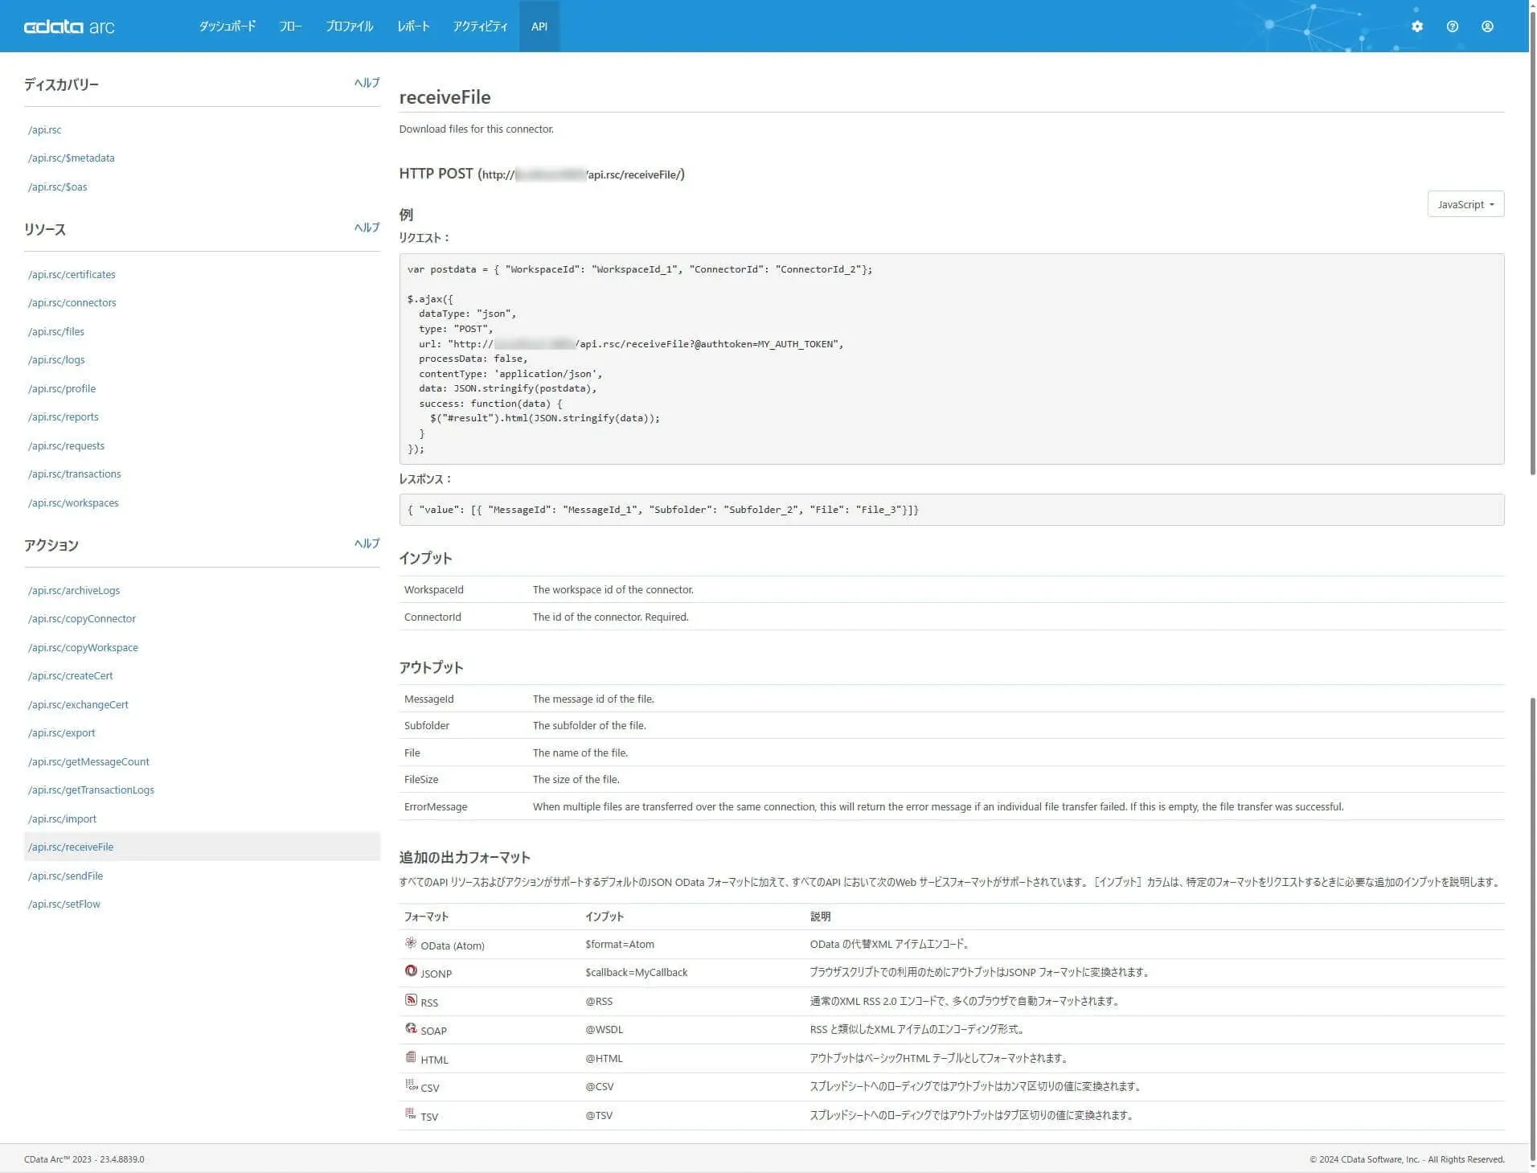Screen dimensions: 1537x1173
Task: Select the API tab
Action: pos(539,27)
